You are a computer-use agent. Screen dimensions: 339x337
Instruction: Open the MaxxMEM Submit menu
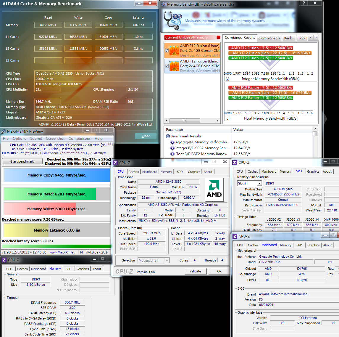pyautogui.click(x=36, y=139)
